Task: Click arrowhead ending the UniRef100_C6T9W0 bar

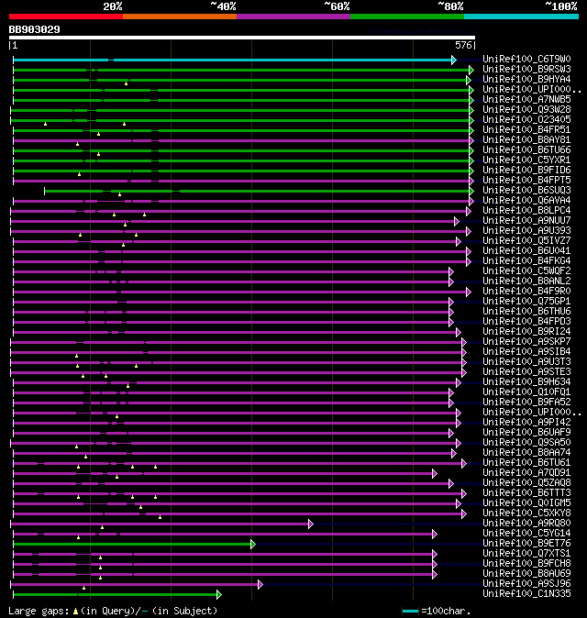Action: [x=454, y=60]
